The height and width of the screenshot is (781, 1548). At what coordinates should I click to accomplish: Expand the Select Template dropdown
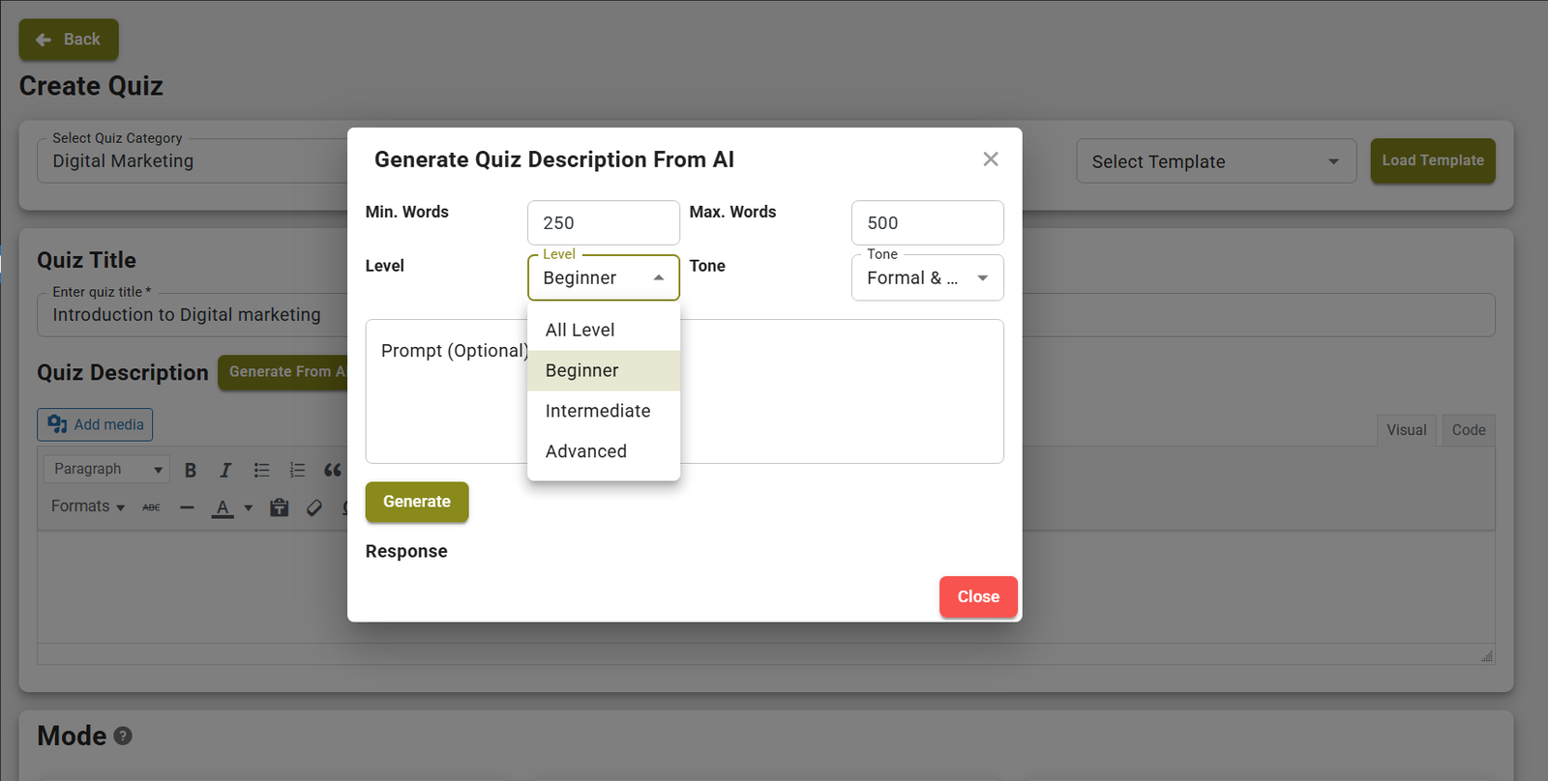1215,161
